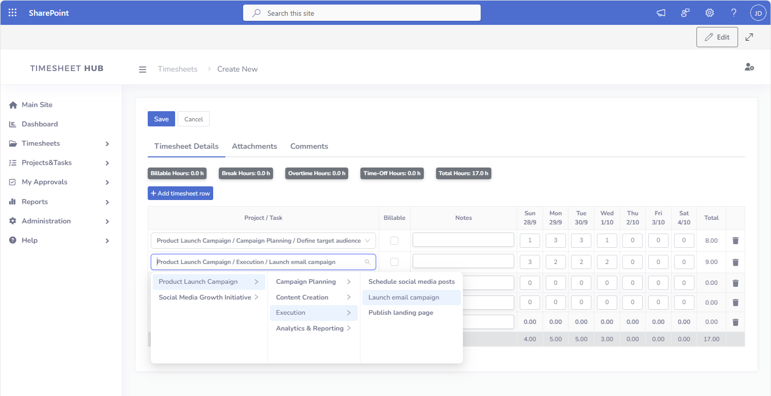Delete the Launch email campaign row

tap(735, 262)
